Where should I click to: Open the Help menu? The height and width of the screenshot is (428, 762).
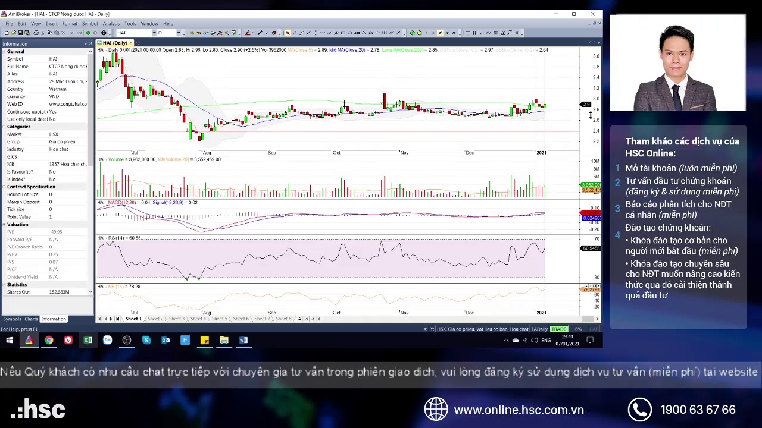point(168,24)
